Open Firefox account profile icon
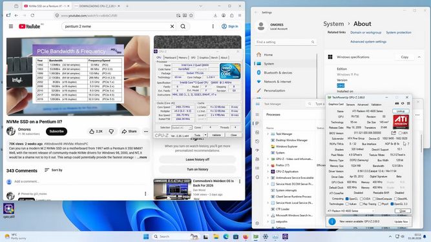The image size is (431, 242). (x=224, y=15)
